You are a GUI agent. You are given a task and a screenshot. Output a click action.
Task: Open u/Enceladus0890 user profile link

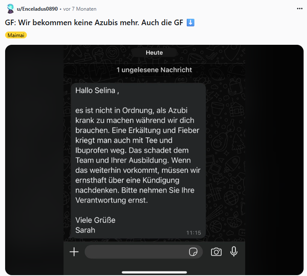click(37, 9)
